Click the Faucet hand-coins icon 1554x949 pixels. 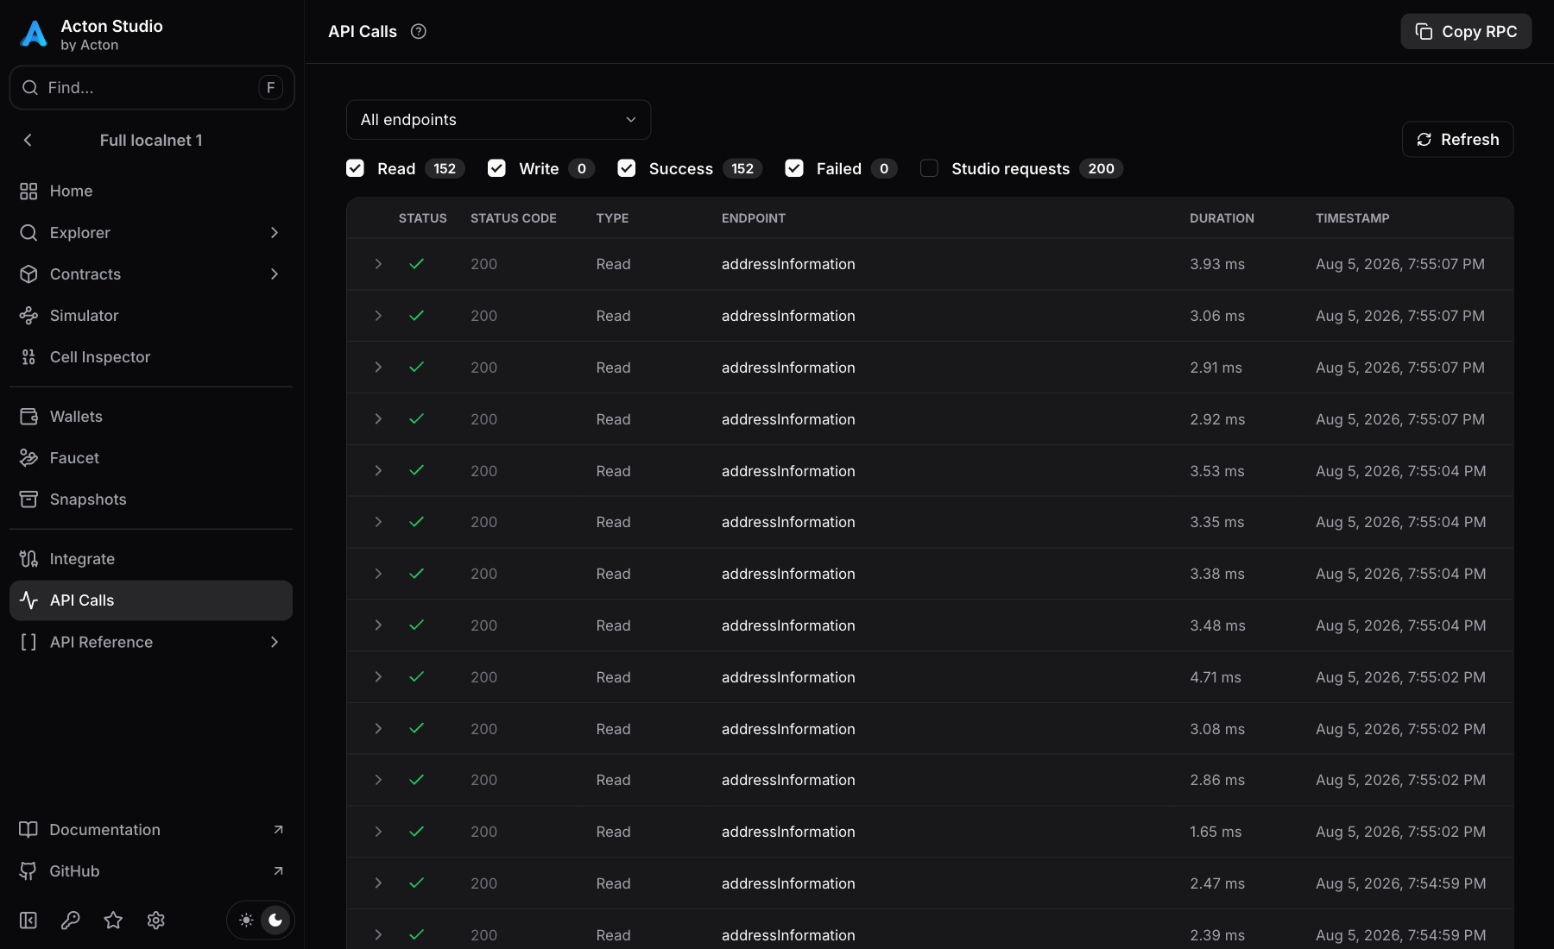pos(28,458)
